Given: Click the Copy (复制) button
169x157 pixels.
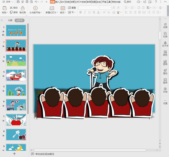Looking at the screenshot, I should tap(14, 12).
